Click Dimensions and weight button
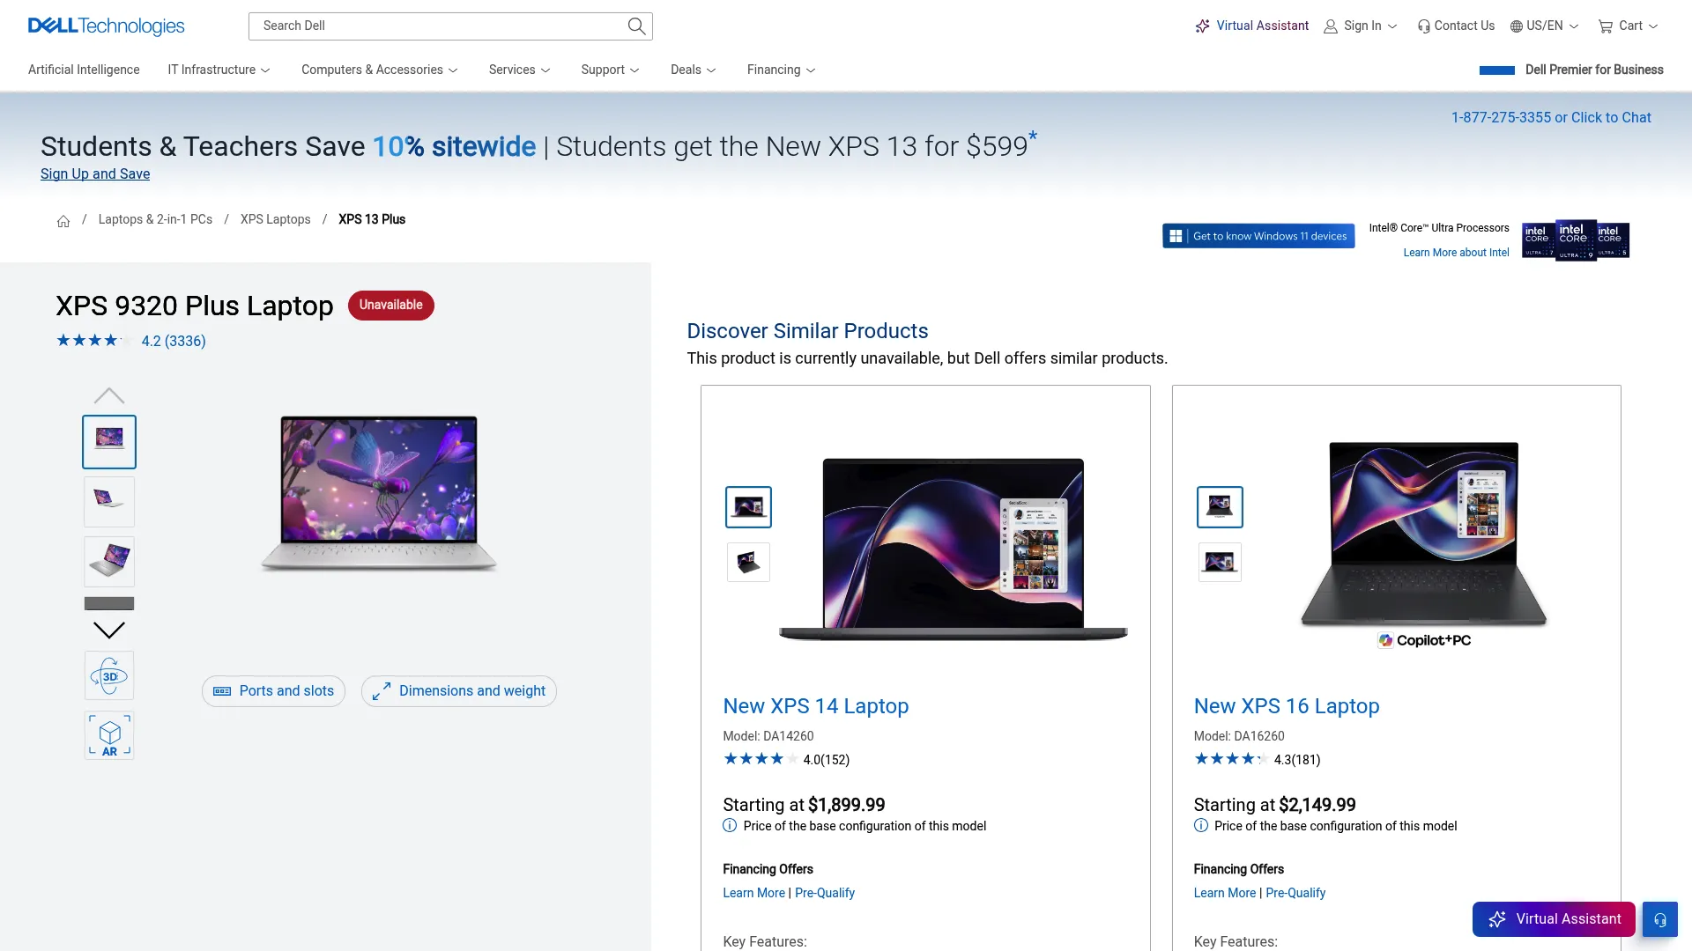The image size is (1692, 951). 459,691
